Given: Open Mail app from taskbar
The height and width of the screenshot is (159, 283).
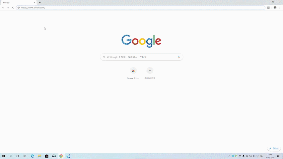Looking at the screenshot, I should coord(54,156).
